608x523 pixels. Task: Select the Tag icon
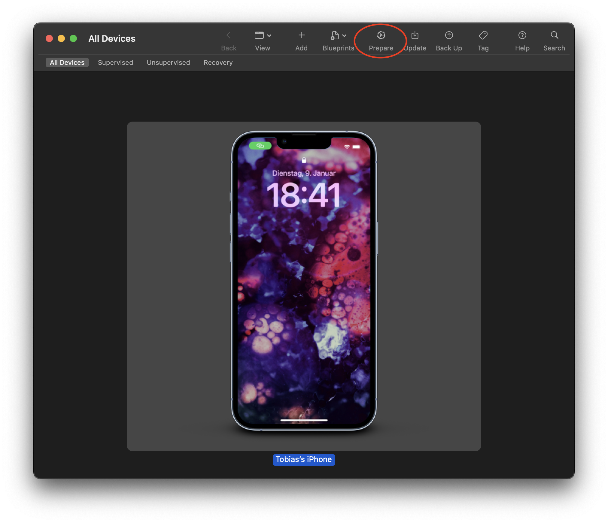[x=483, y=35]
